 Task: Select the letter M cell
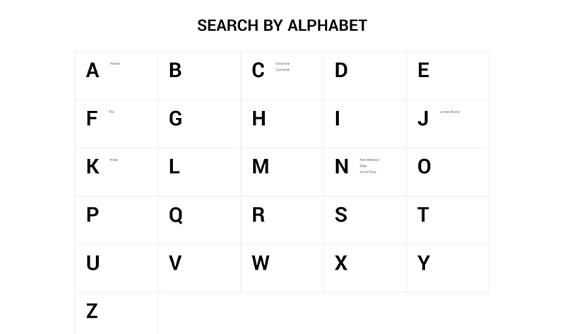click(260, 167)
